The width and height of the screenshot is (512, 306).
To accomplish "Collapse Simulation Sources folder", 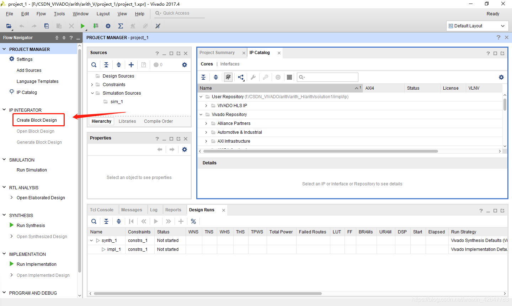I will pos(92,93).
